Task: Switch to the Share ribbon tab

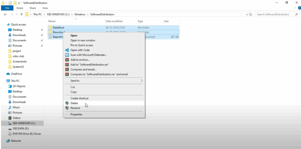Action: pyautogui.click(x=33, y=8)
